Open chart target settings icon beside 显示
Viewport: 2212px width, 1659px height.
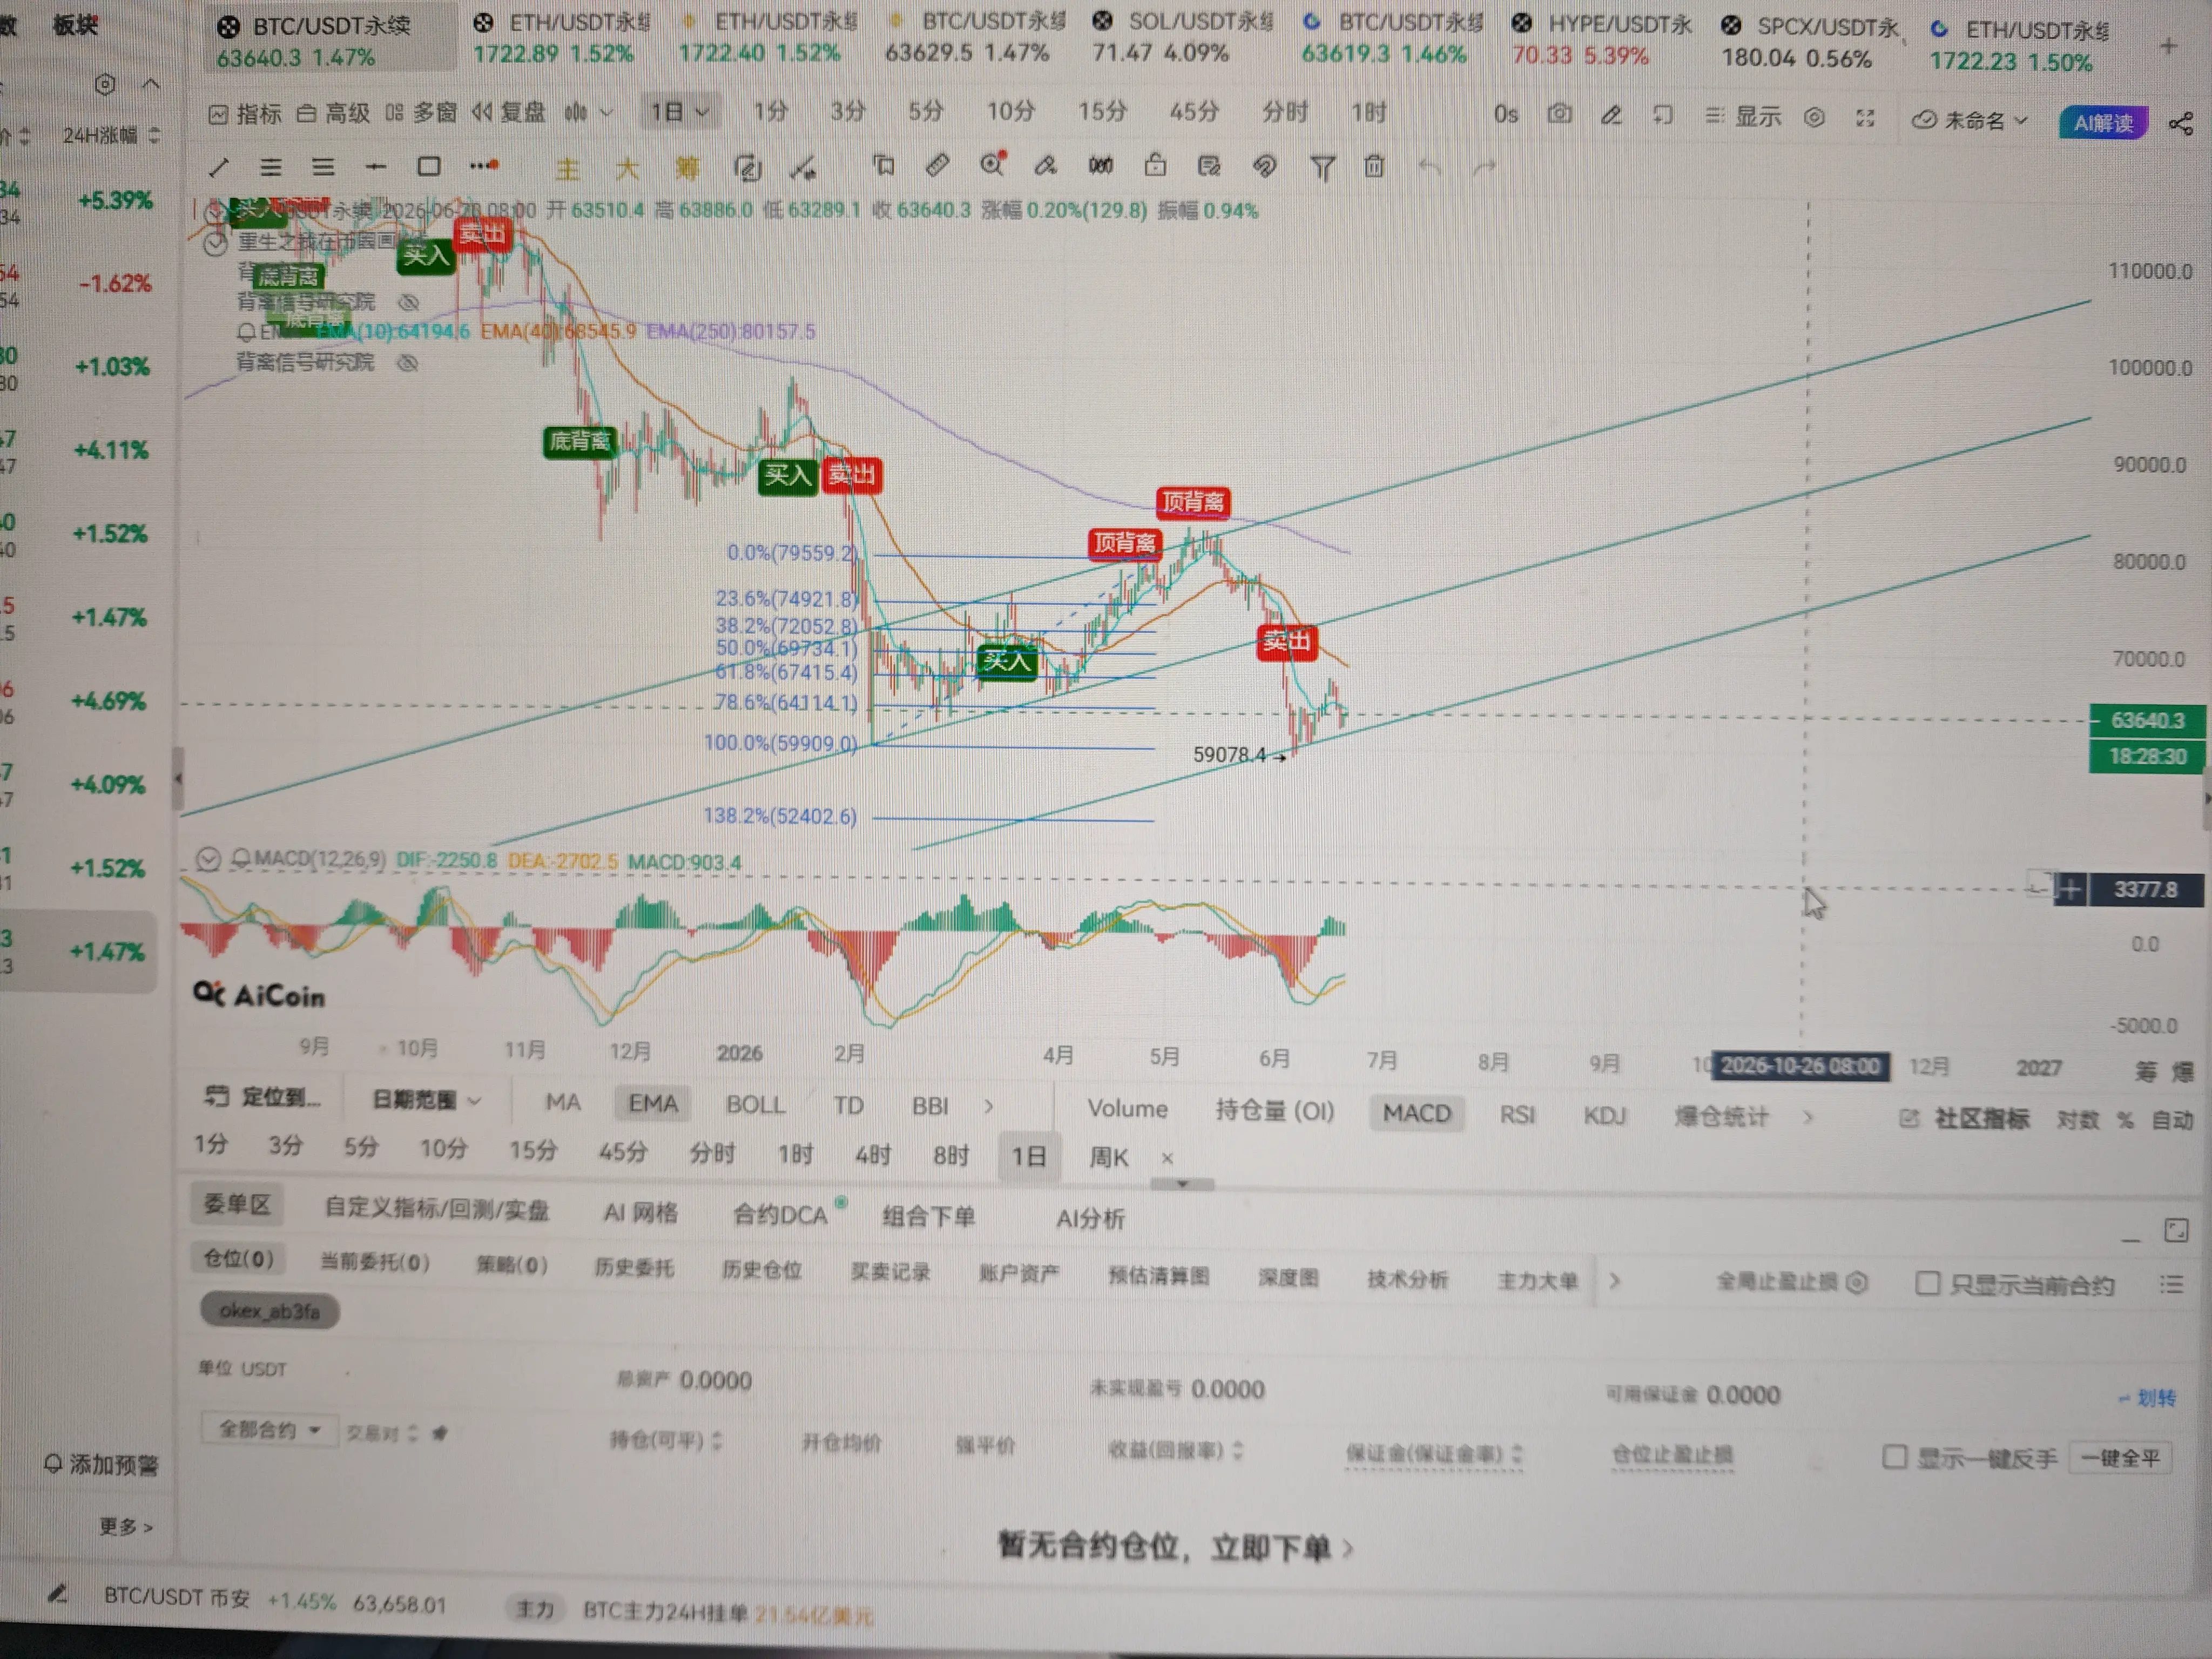point(1814,118)
